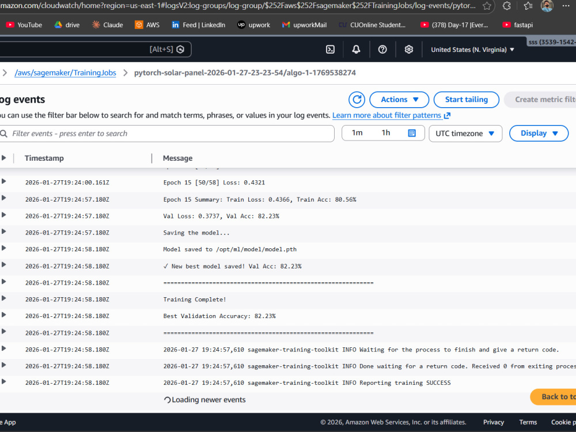The image size is (576, 432).
Task: Open the Claude bookmark
Action: [x=107, y=25]
